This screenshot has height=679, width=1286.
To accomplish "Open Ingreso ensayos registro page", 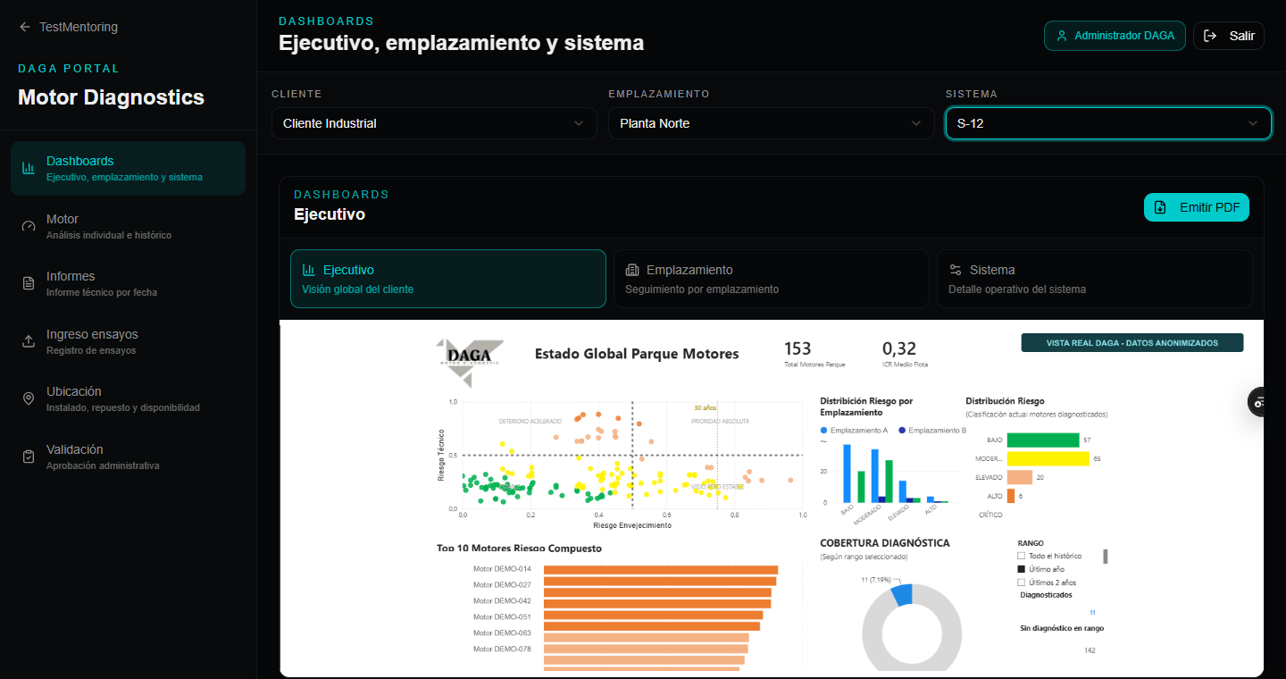I will coord(128,341).
